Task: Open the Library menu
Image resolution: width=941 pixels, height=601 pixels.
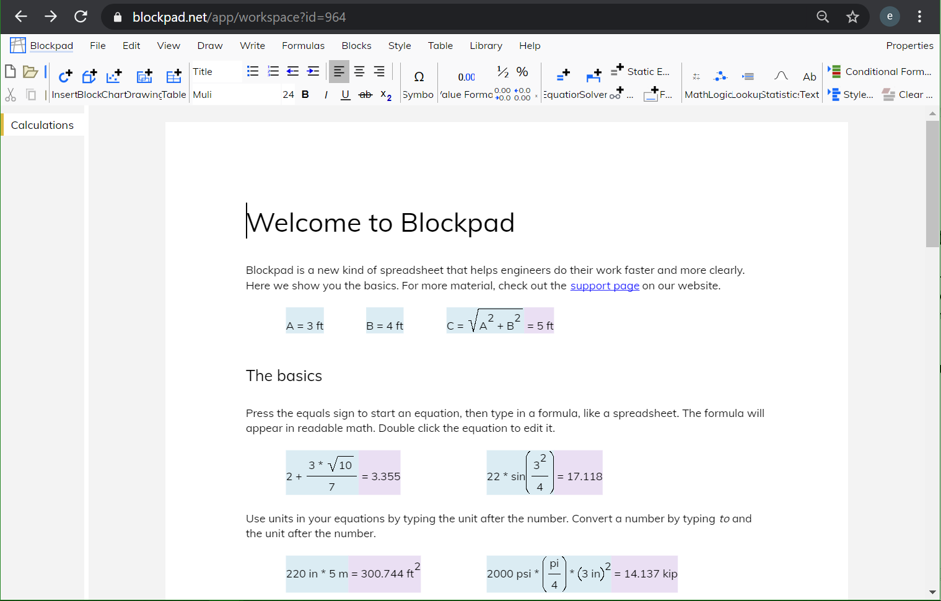Action: [486, 46]
